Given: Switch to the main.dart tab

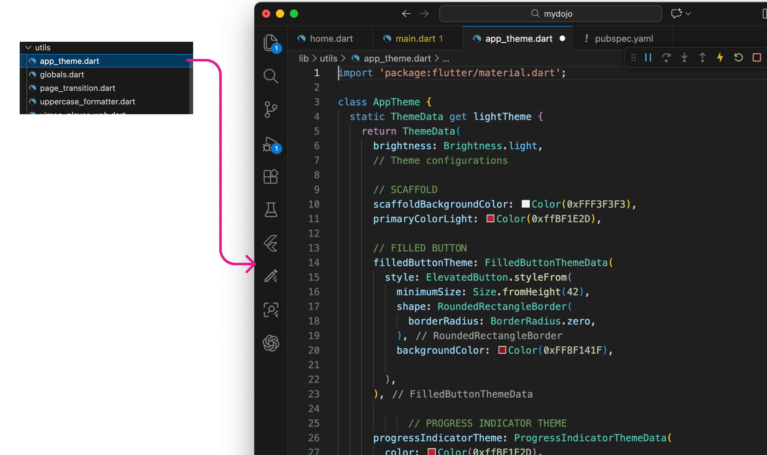Looking at the screenshot, I should tap(415, 39).
